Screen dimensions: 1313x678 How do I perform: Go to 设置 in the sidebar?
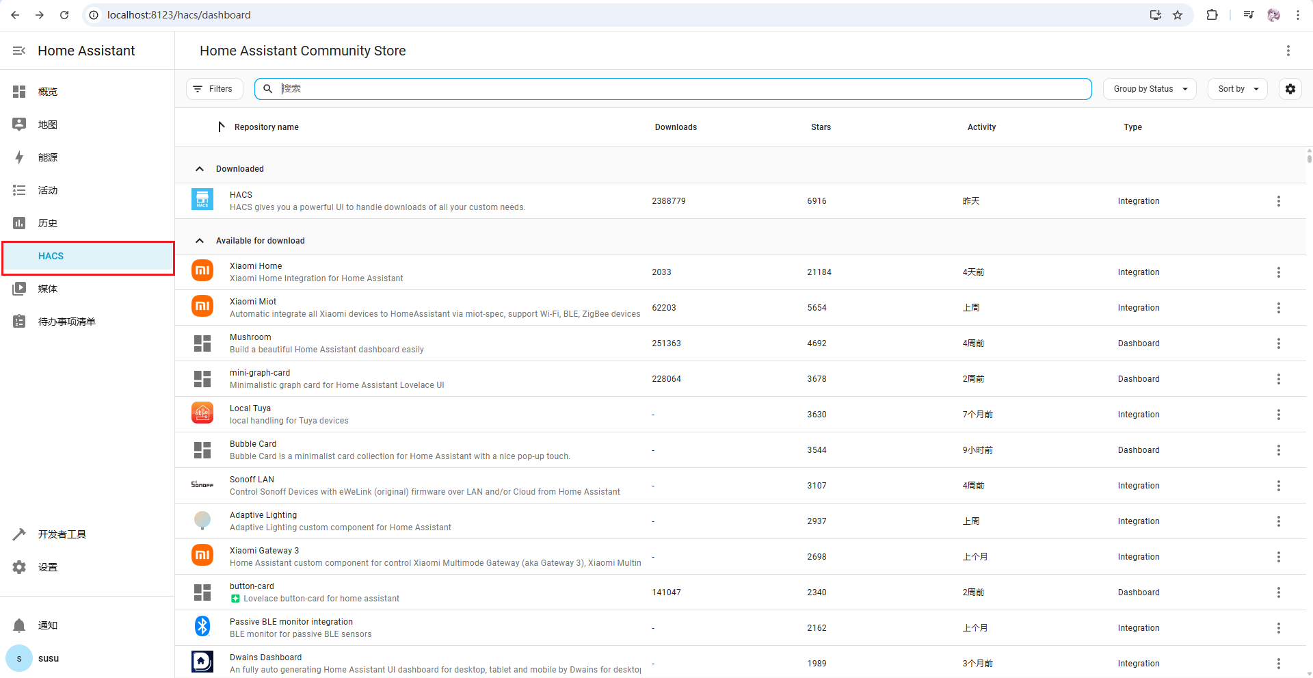click(x=48, y=567)
